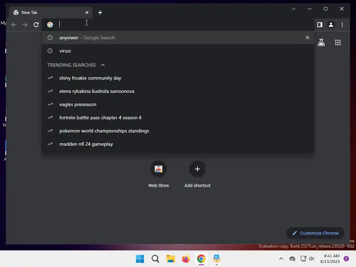Select the New Tab tab
The image size is (356, 267).
(x=51, y=13)
